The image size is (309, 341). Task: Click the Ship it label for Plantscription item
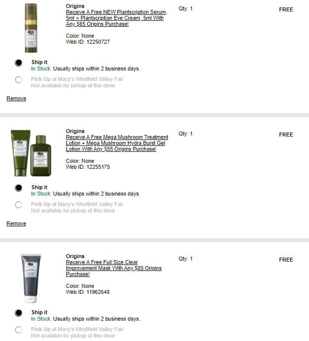point(39,62)
